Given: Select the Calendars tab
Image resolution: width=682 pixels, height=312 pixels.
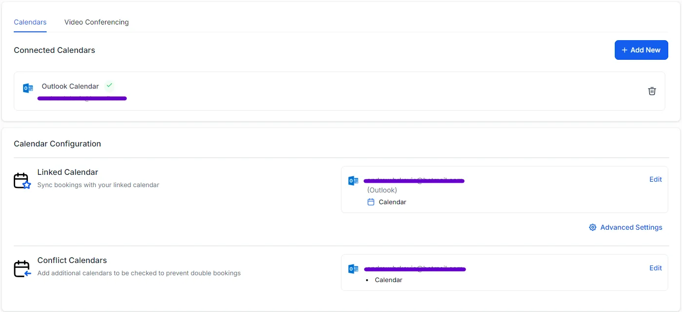Looking at the screenshot, I should (x=30, y=22).
